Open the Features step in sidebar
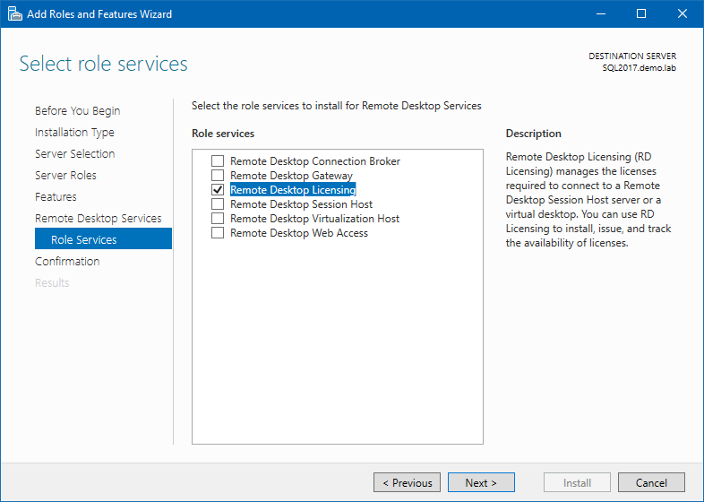This screenshot has width=704, height=502. (56, 197)
